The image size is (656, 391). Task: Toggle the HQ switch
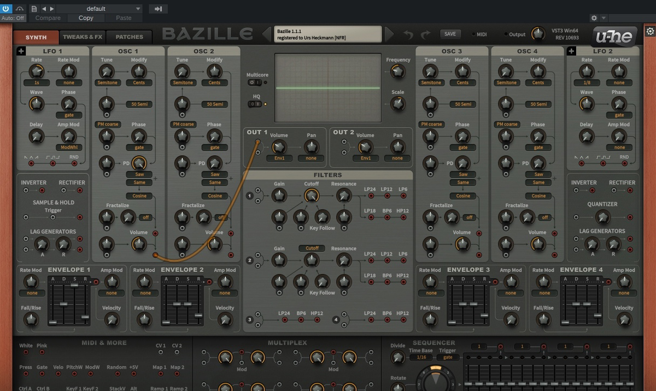[x=254, y=104]
